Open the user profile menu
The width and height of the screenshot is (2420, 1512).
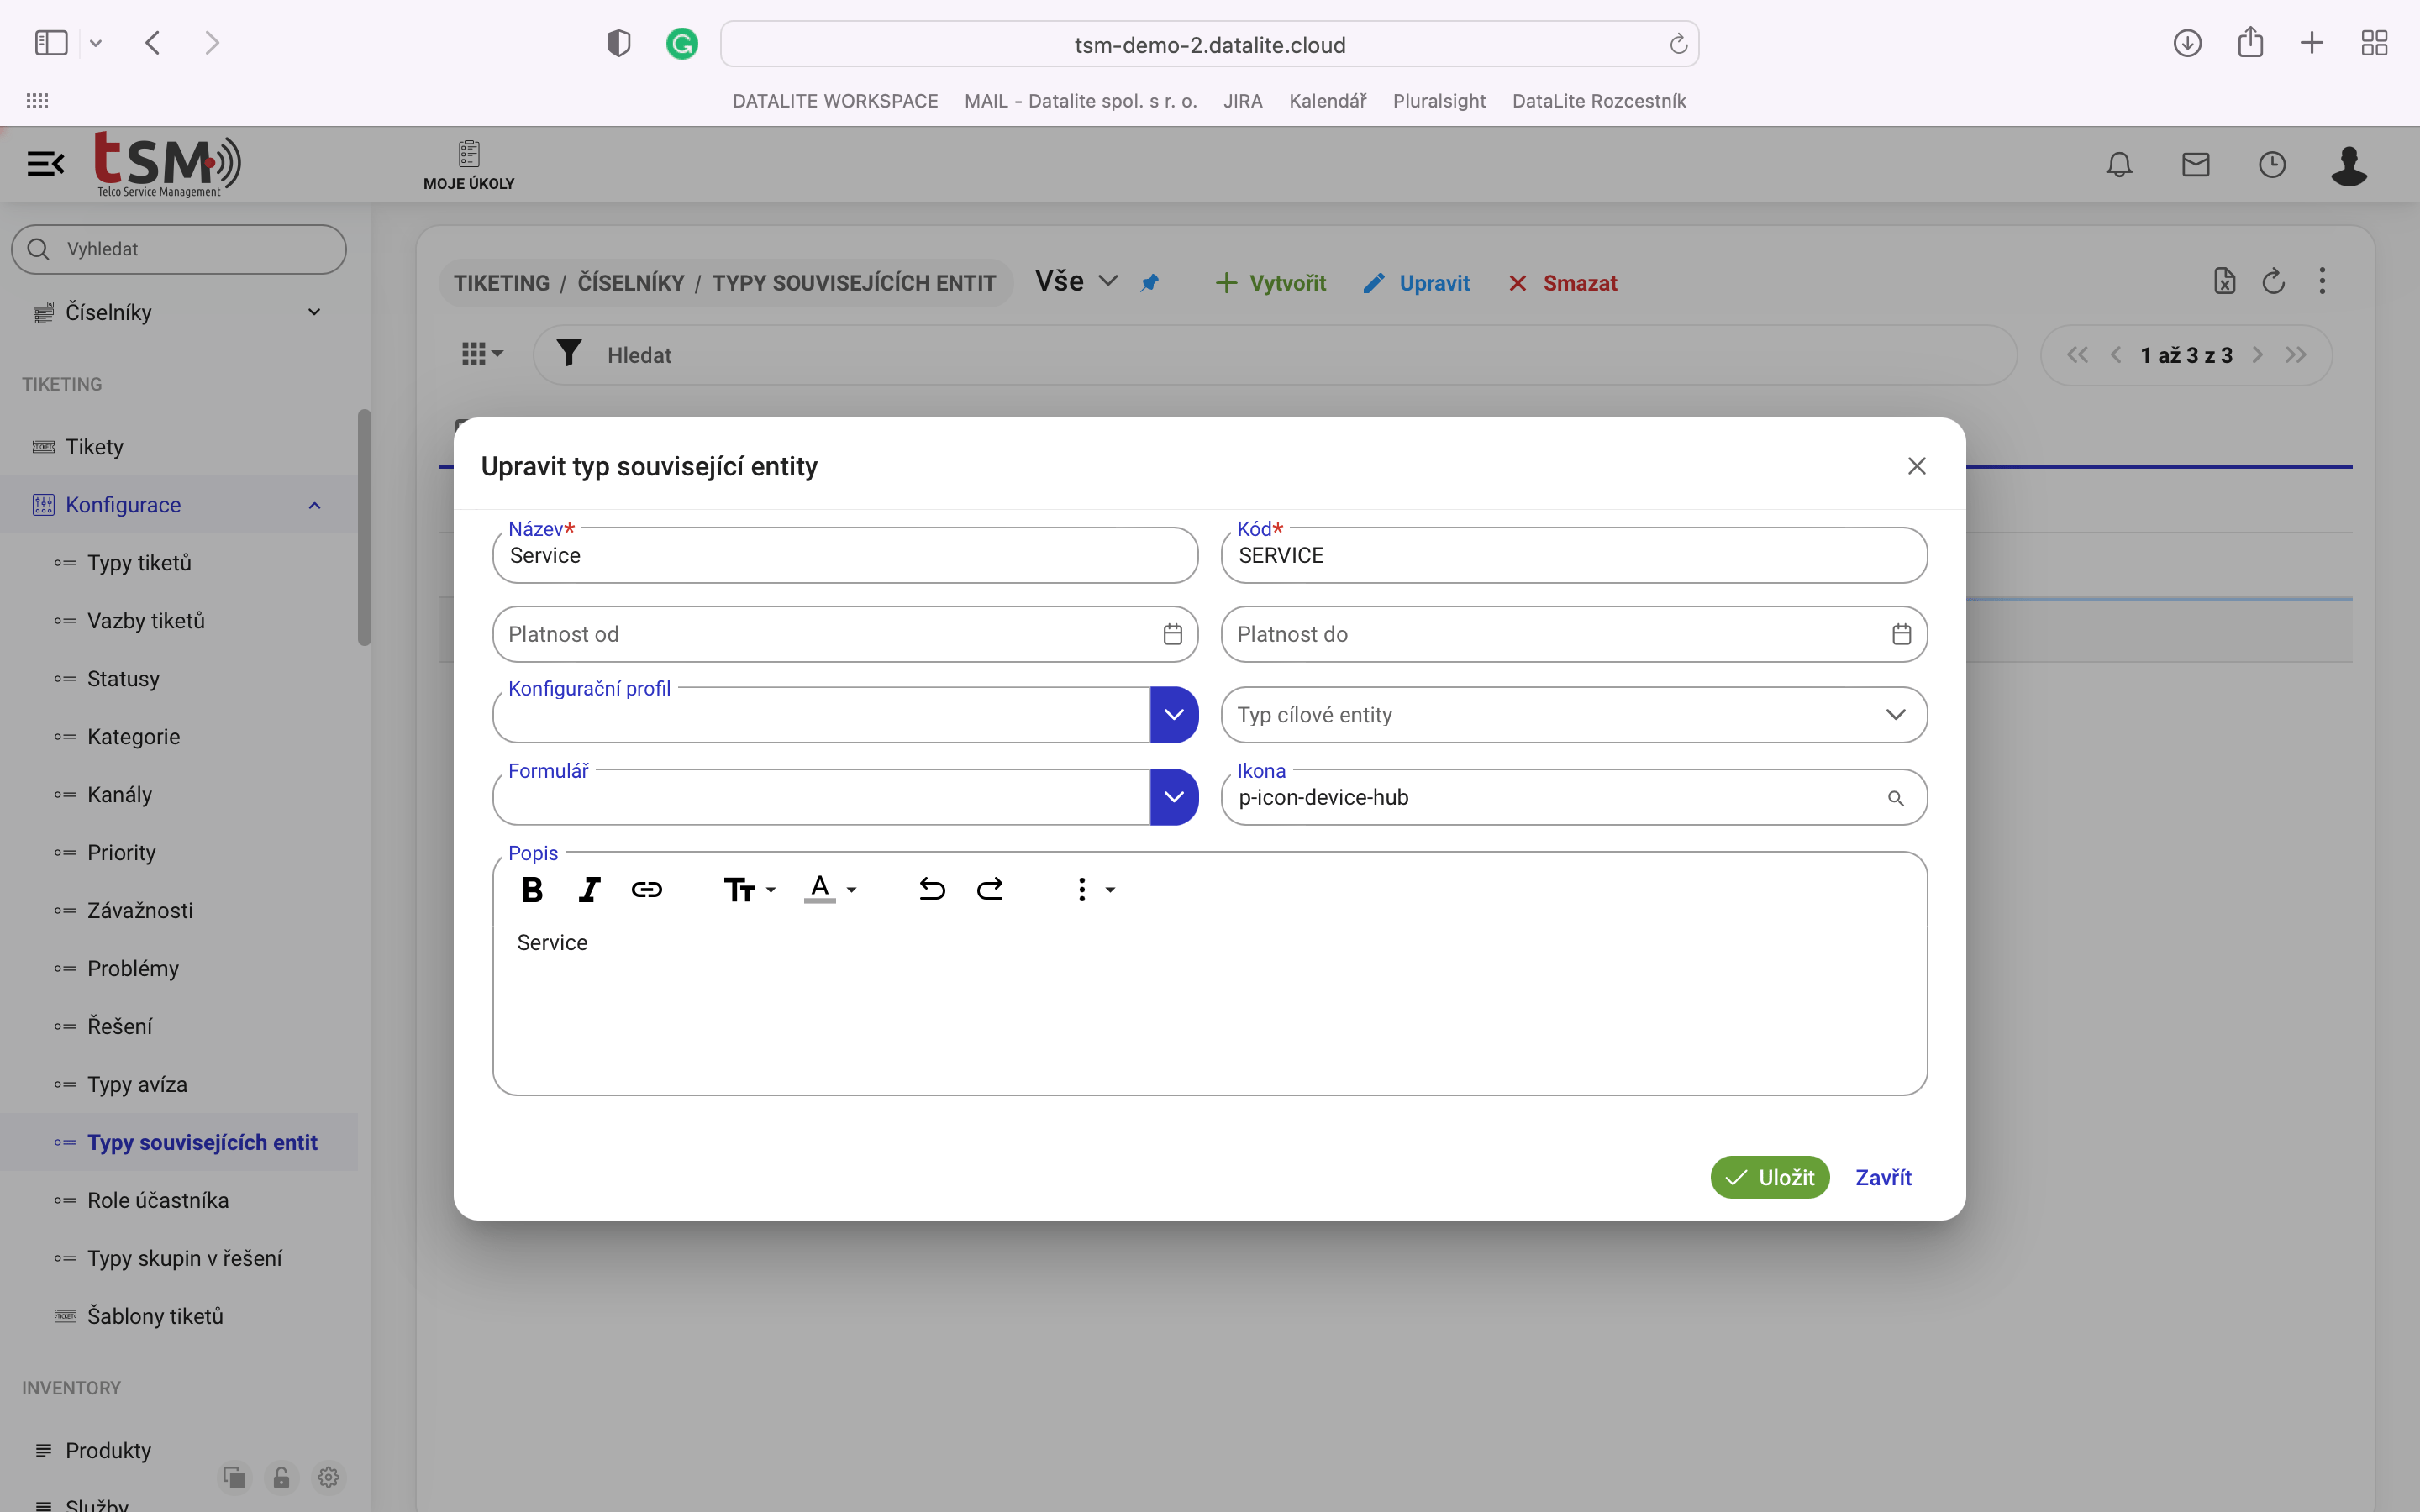pos(2349,165)
